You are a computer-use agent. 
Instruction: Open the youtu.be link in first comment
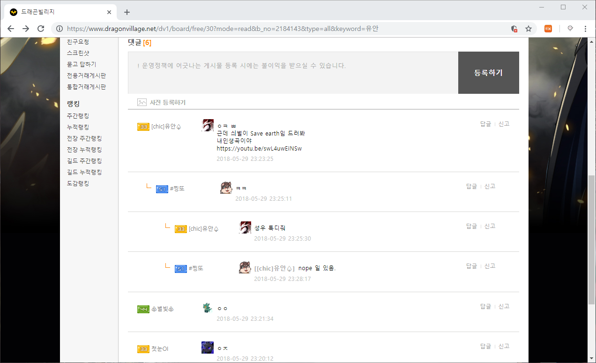[259, 149]
